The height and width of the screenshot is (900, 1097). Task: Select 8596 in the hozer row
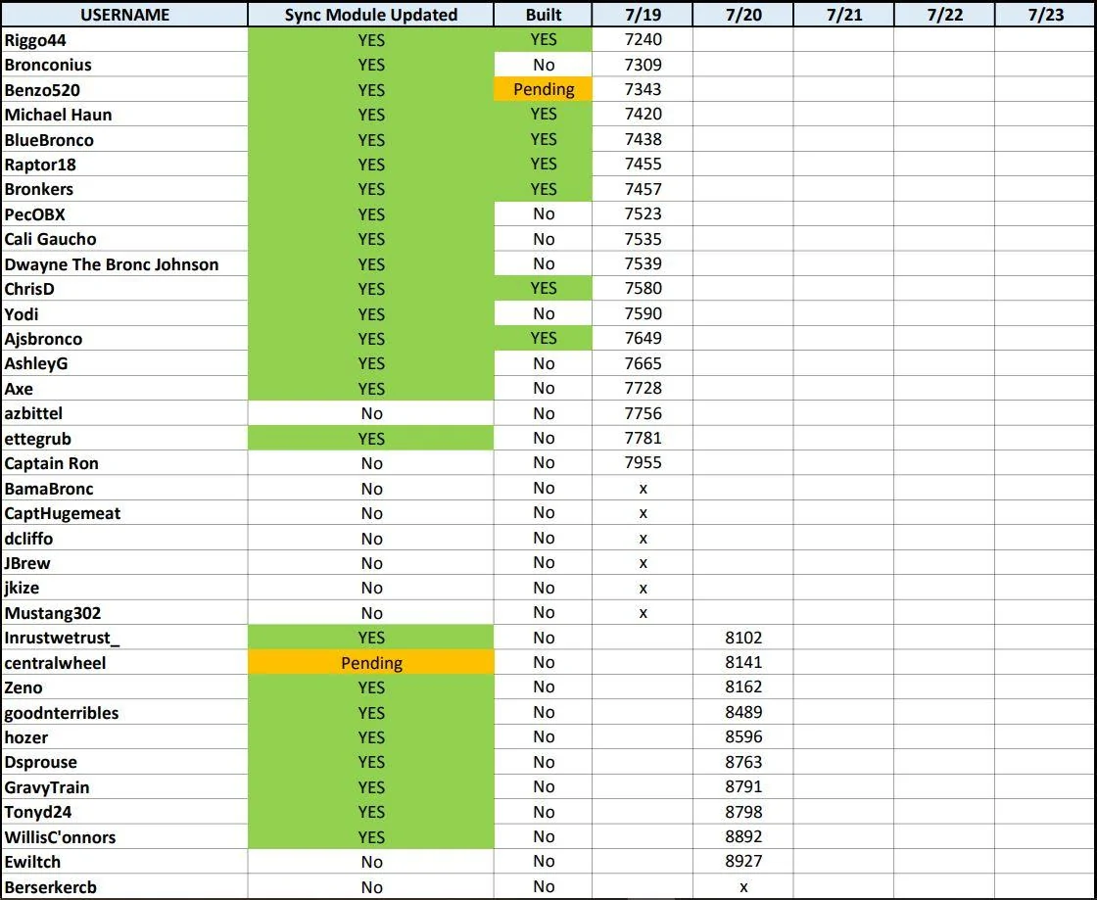[x=743, y=737]
